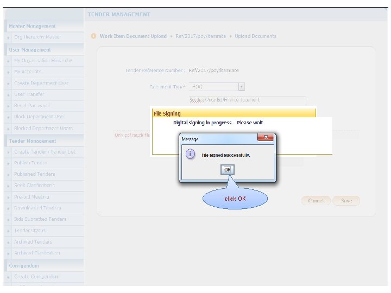This screenshot has height=293, width=391.
Task: Click the TENDER MANAGEMENT page title
Action: coord(119,15)
